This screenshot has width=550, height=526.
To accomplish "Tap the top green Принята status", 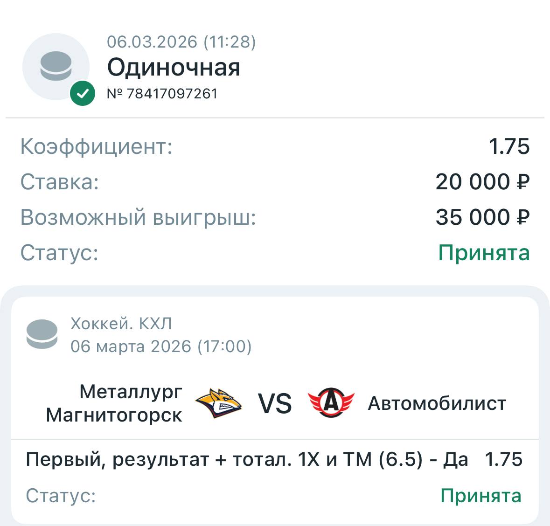I will click(x=484, y=253).
